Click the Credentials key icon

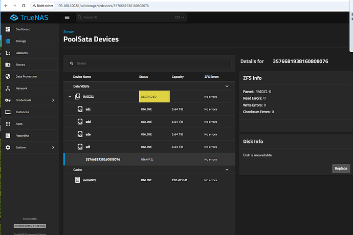tap(8, 100)
